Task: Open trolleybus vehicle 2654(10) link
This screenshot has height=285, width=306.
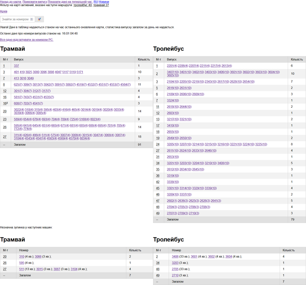Action: (x=249, y=82)
